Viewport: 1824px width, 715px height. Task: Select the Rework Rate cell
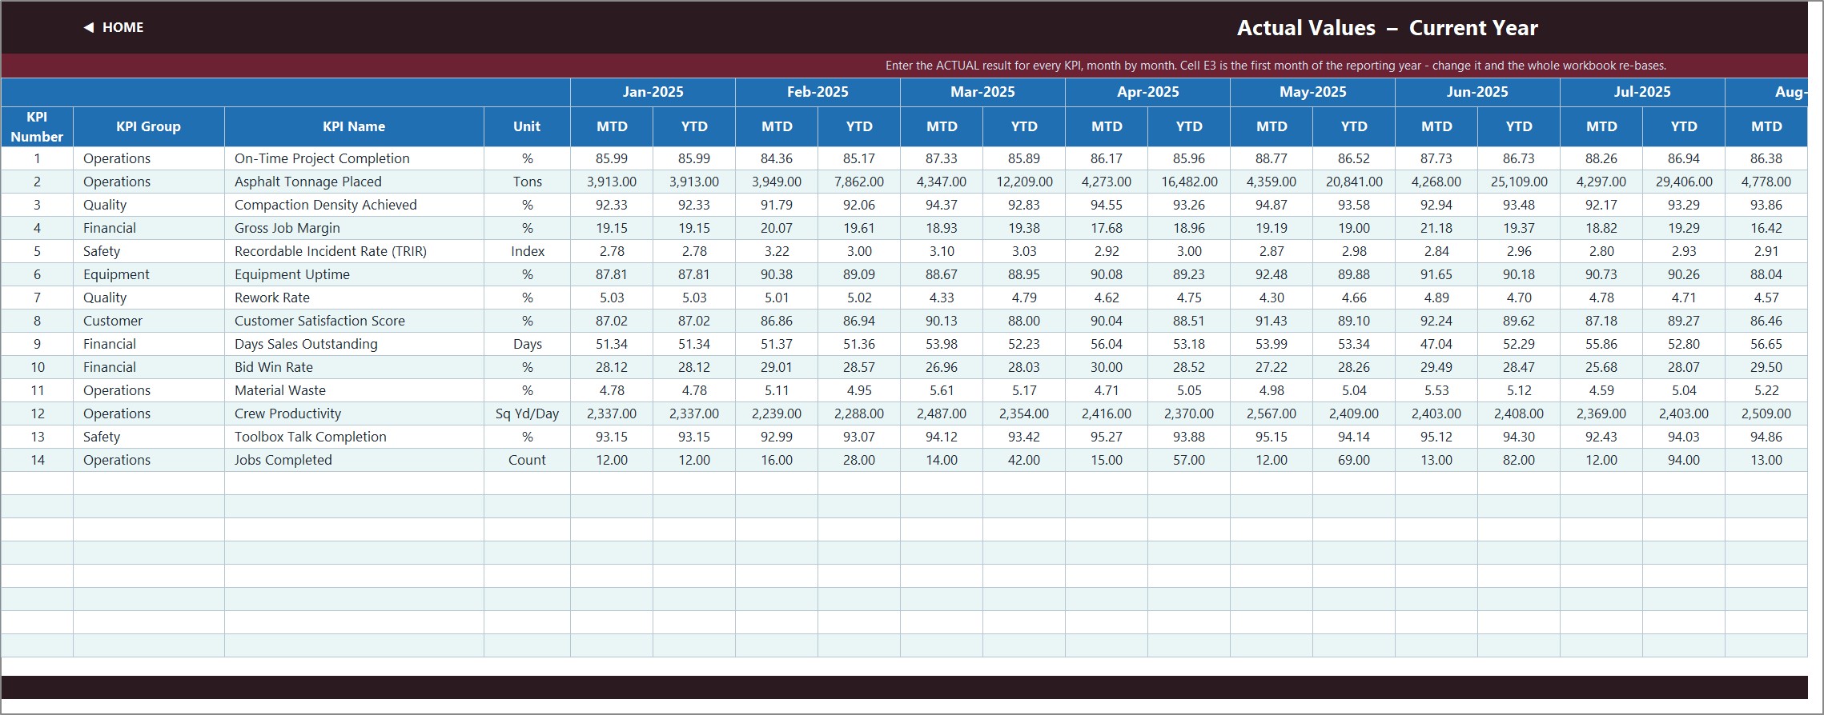click(354, 298)
